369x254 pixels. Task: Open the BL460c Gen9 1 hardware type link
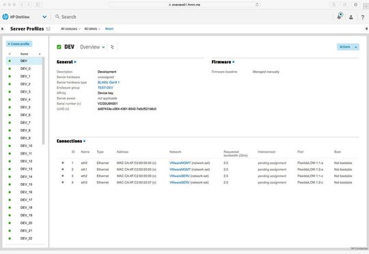pyautogui.click(x=109, y=83)
